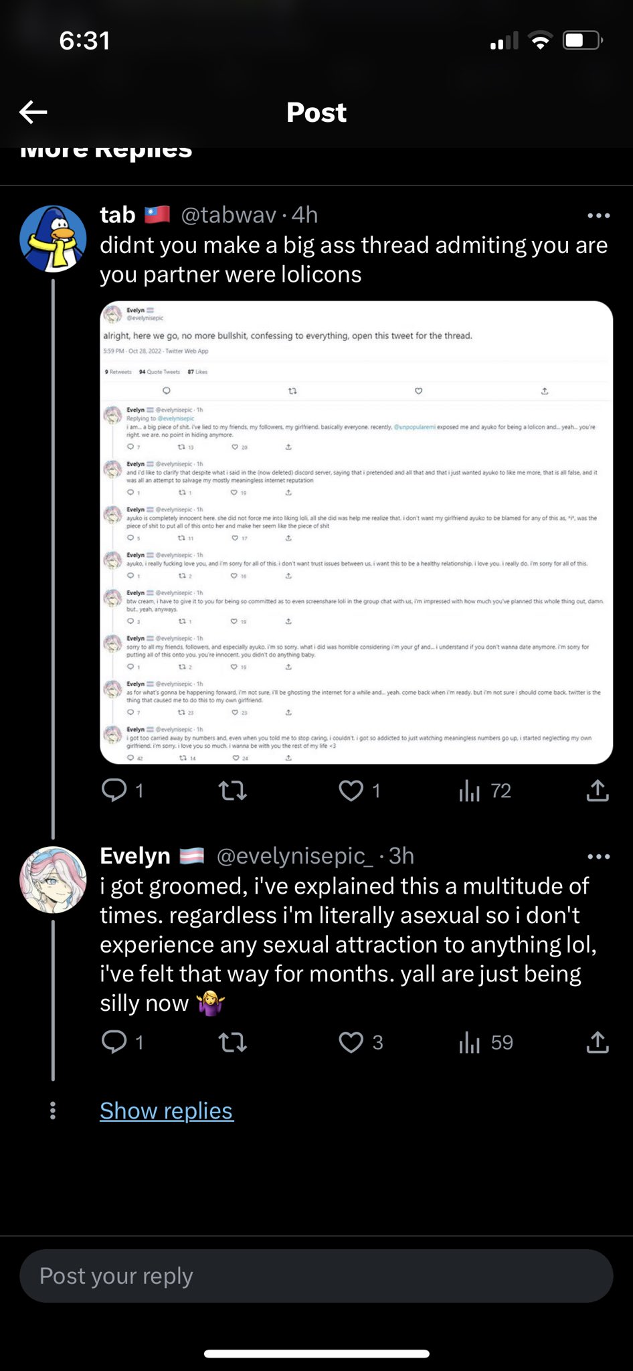View analytics showing 72 views
Screen dimensions: 633x1371
pos(485,791)
